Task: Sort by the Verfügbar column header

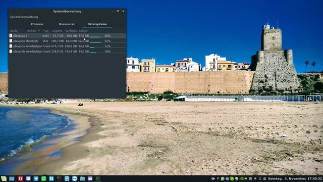Action: (x=71, y=31)
